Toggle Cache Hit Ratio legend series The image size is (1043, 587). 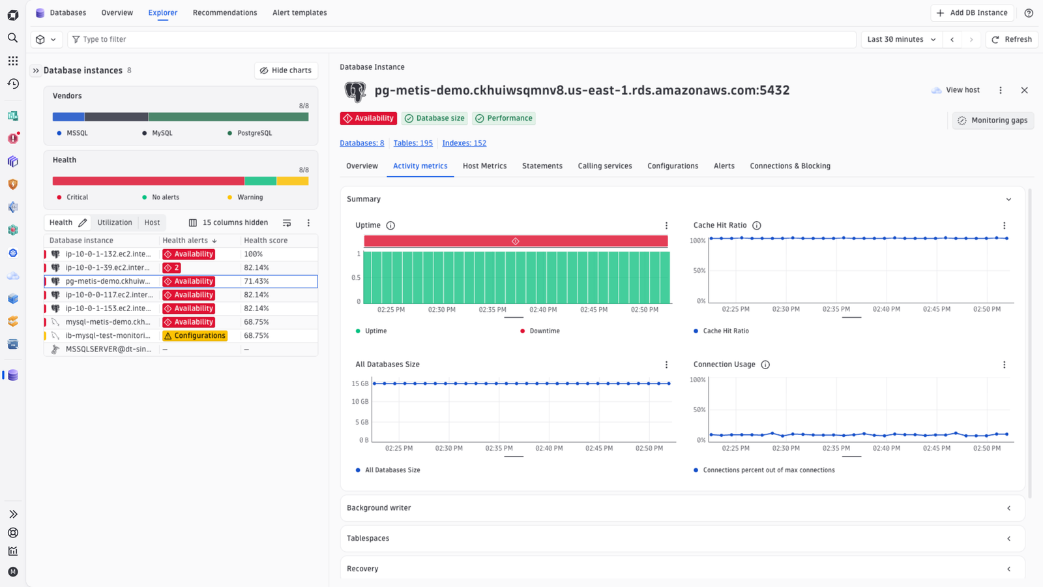[x=721, y=331]
